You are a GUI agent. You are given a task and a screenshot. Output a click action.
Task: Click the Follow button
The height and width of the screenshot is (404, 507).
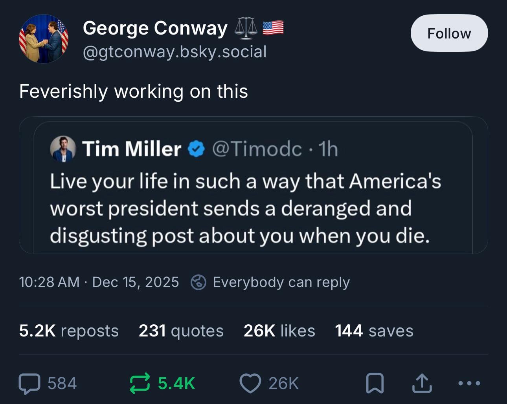point(449,33)
